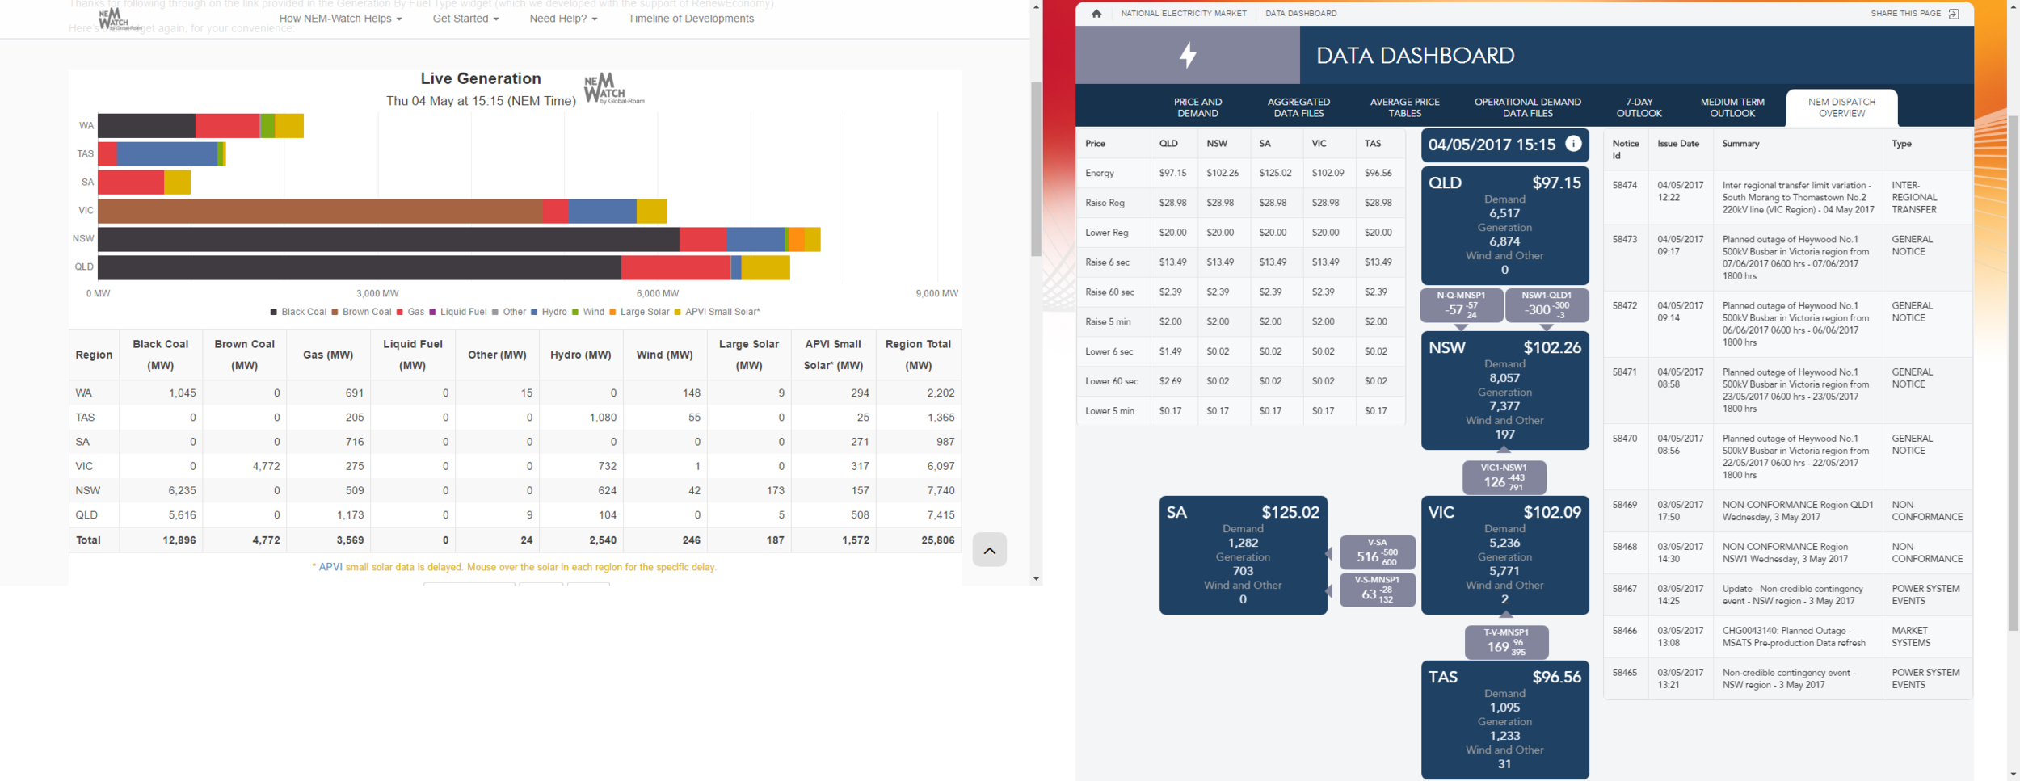This screenshot has height=781, width=2020.
Task: Click the Black Coal (MW) column header
Action: pyautogui.click(x=160, y=355)
